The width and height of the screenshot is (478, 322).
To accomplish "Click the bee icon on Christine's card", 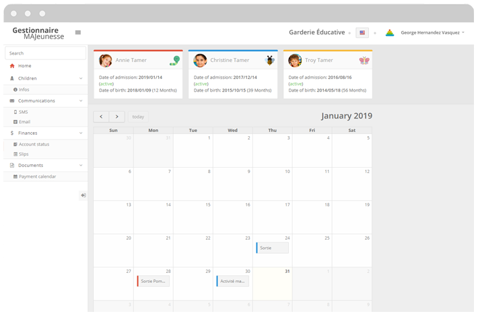I will pyautogui.click(x=270, y=61).
